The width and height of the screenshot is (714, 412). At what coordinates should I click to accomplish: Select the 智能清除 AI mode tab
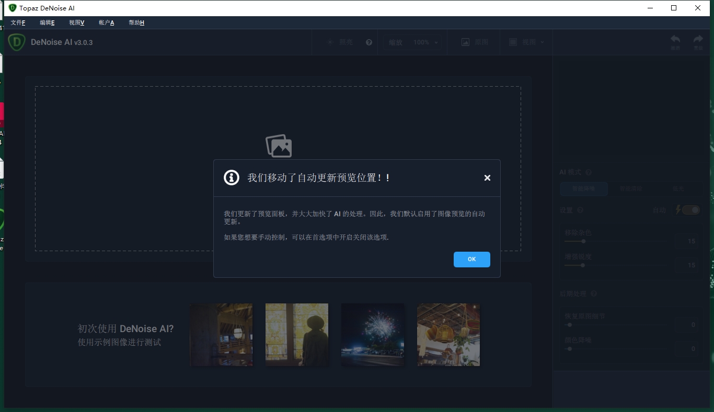coord(630,189)
